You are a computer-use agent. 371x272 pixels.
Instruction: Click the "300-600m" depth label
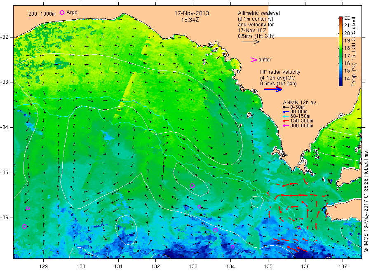[x=302, y=126]
